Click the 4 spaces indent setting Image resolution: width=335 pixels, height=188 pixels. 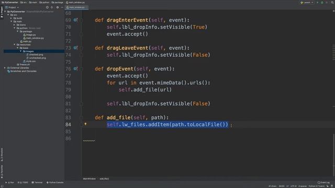click(303, 186)
